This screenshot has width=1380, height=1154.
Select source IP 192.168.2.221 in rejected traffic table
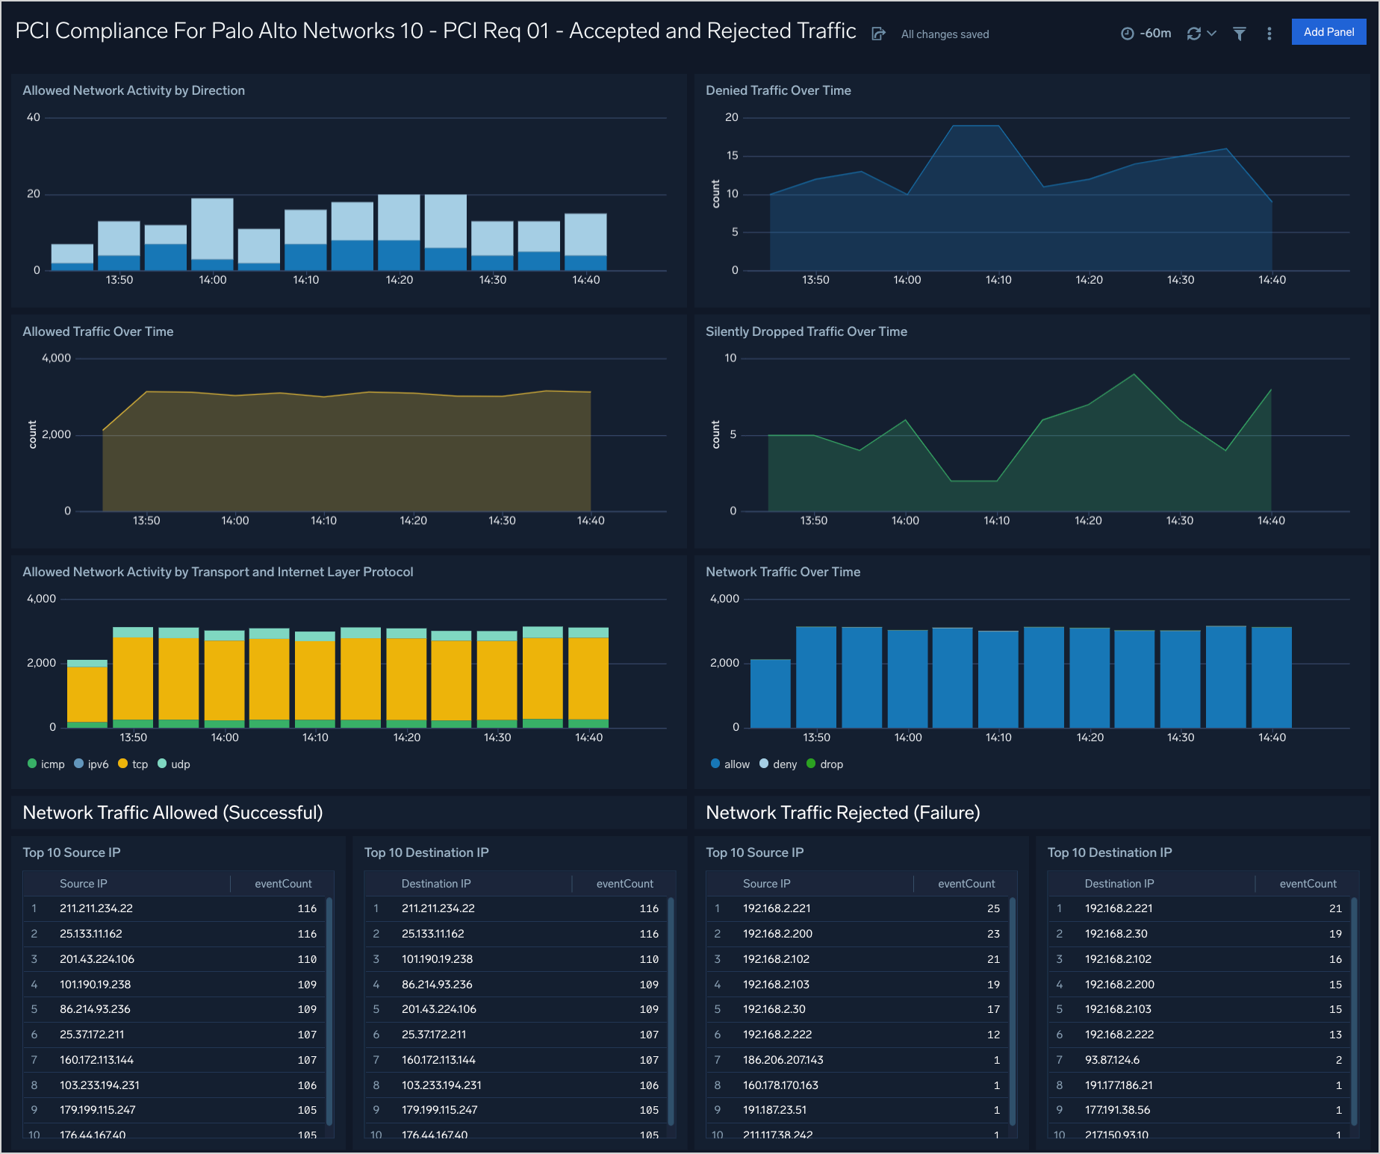777,908
